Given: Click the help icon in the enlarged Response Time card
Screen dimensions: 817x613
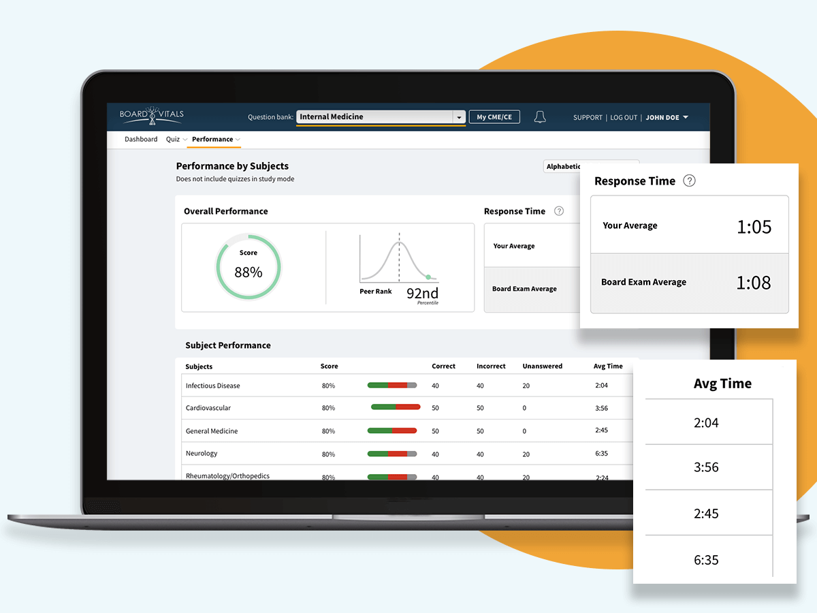Looking at the screenshot, I should pyautogui.click(x=689, y=181).
